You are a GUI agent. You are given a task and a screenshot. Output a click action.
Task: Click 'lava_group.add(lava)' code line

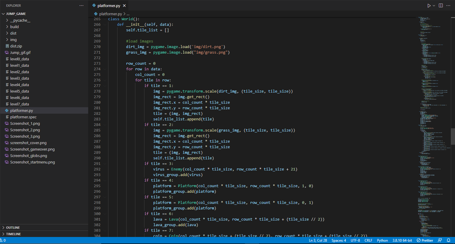175,225
